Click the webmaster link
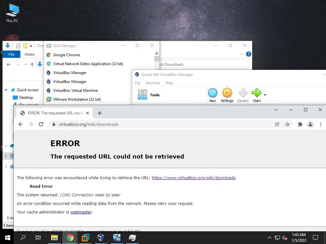The image size is (326, 244). [x=81, y=212]
